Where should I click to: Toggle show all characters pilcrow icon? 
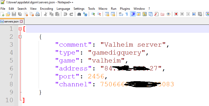click(x=127, y=14)
